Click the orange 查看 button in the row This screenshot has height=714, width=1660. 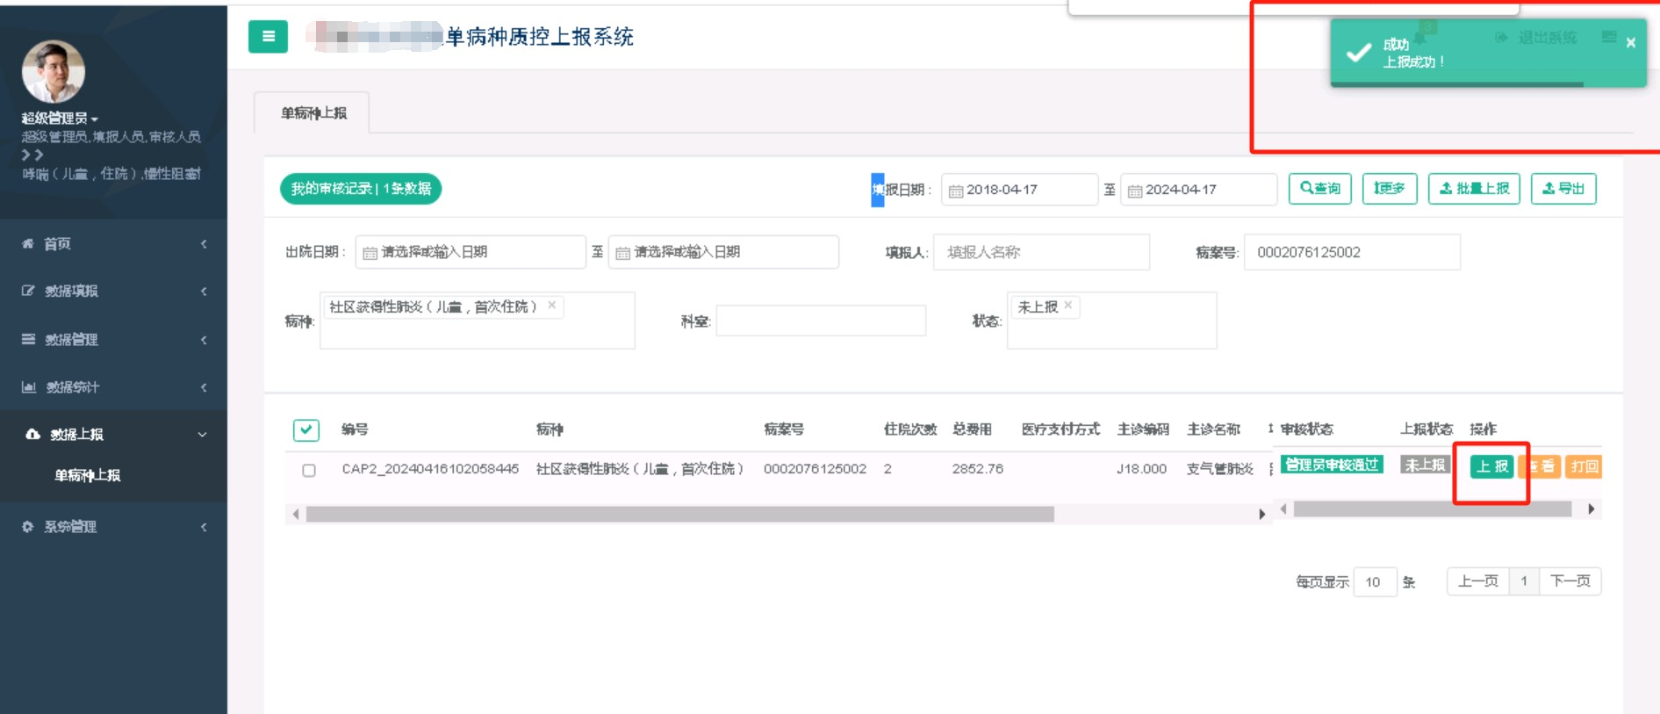pos(1540,466)
